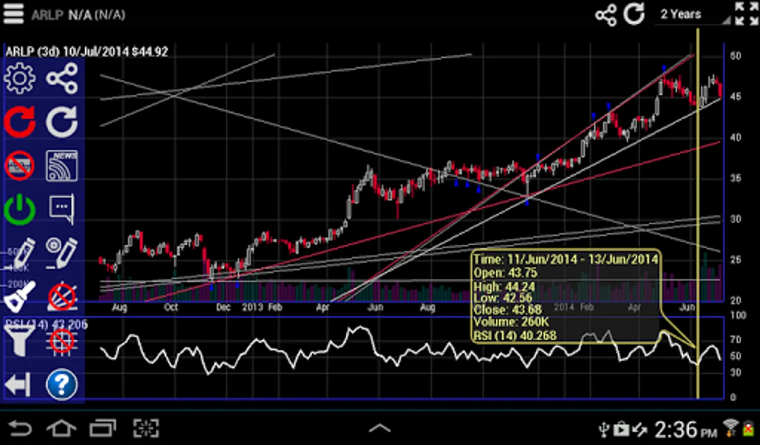Open the clock showing 2:36 PM
Viewport: 760px width, 445px height.
click(x=686, y=429)
